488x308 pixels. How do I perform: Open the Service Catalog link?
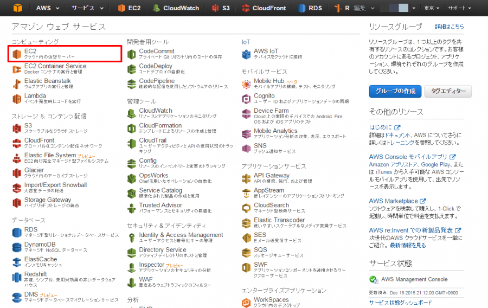tap(160, 190)
